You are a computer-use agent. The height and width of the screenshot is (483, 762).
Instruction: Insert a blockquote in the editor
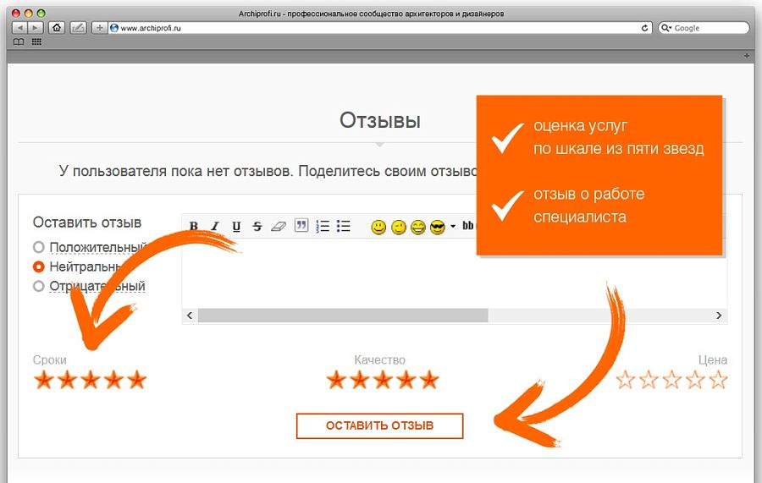click(301, 226)
